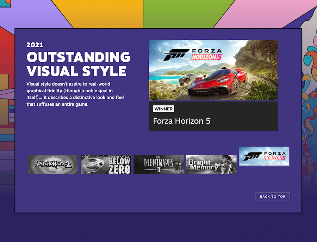
Task: Click the Back to Top button
Action: 273,197
